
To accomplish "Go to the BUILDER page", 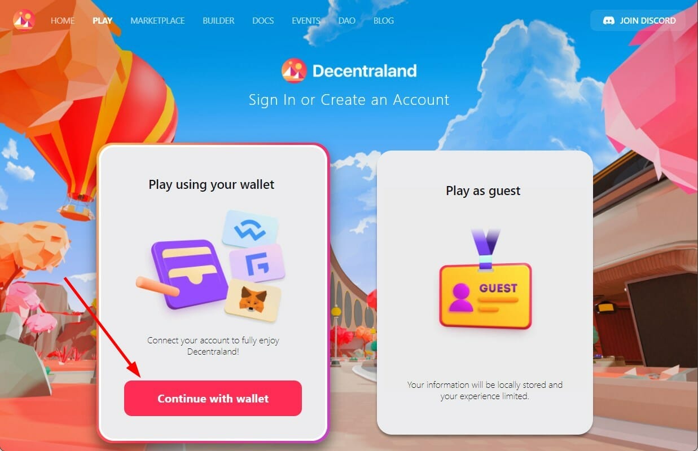I will [218, 20].
